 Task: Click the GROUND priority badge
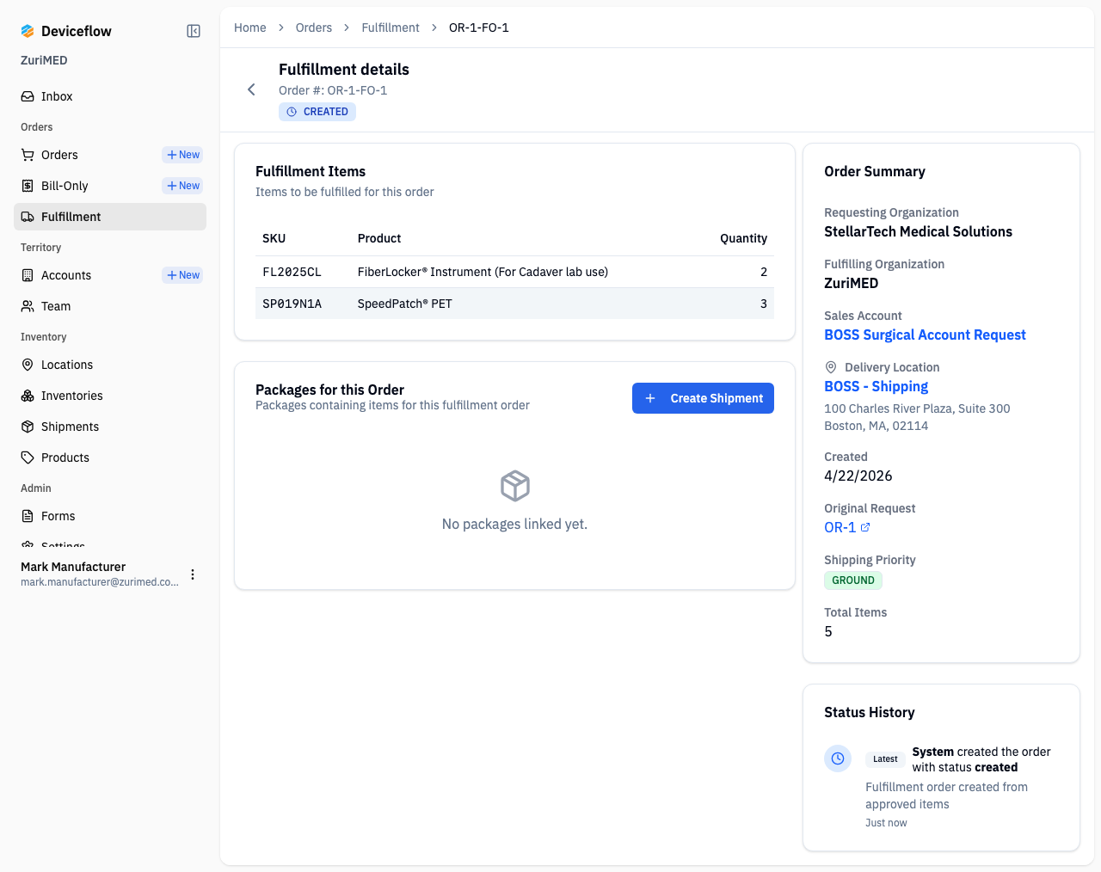click(853, 580)
